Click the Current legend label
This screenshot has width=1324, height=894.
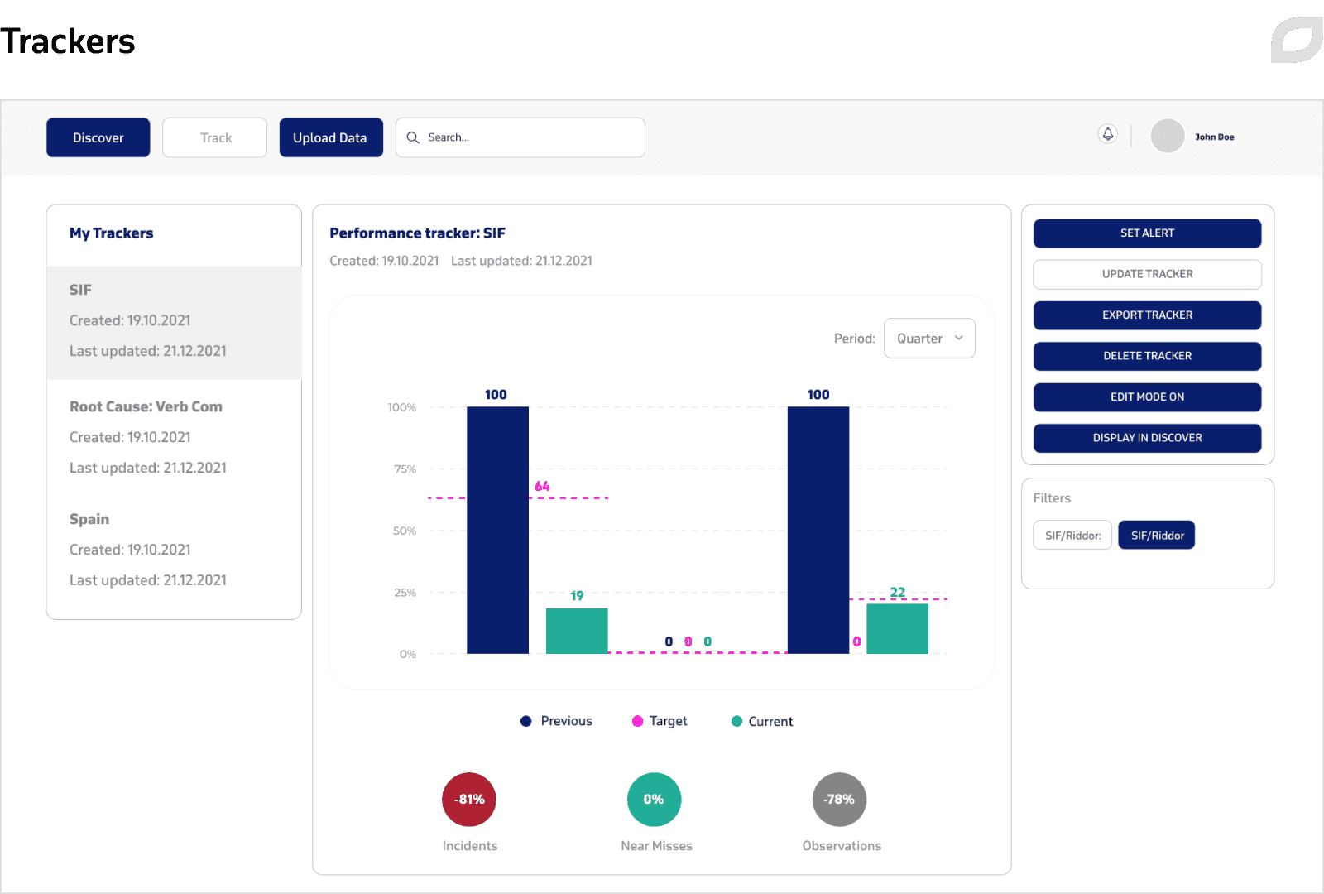[x=770, y=722]
